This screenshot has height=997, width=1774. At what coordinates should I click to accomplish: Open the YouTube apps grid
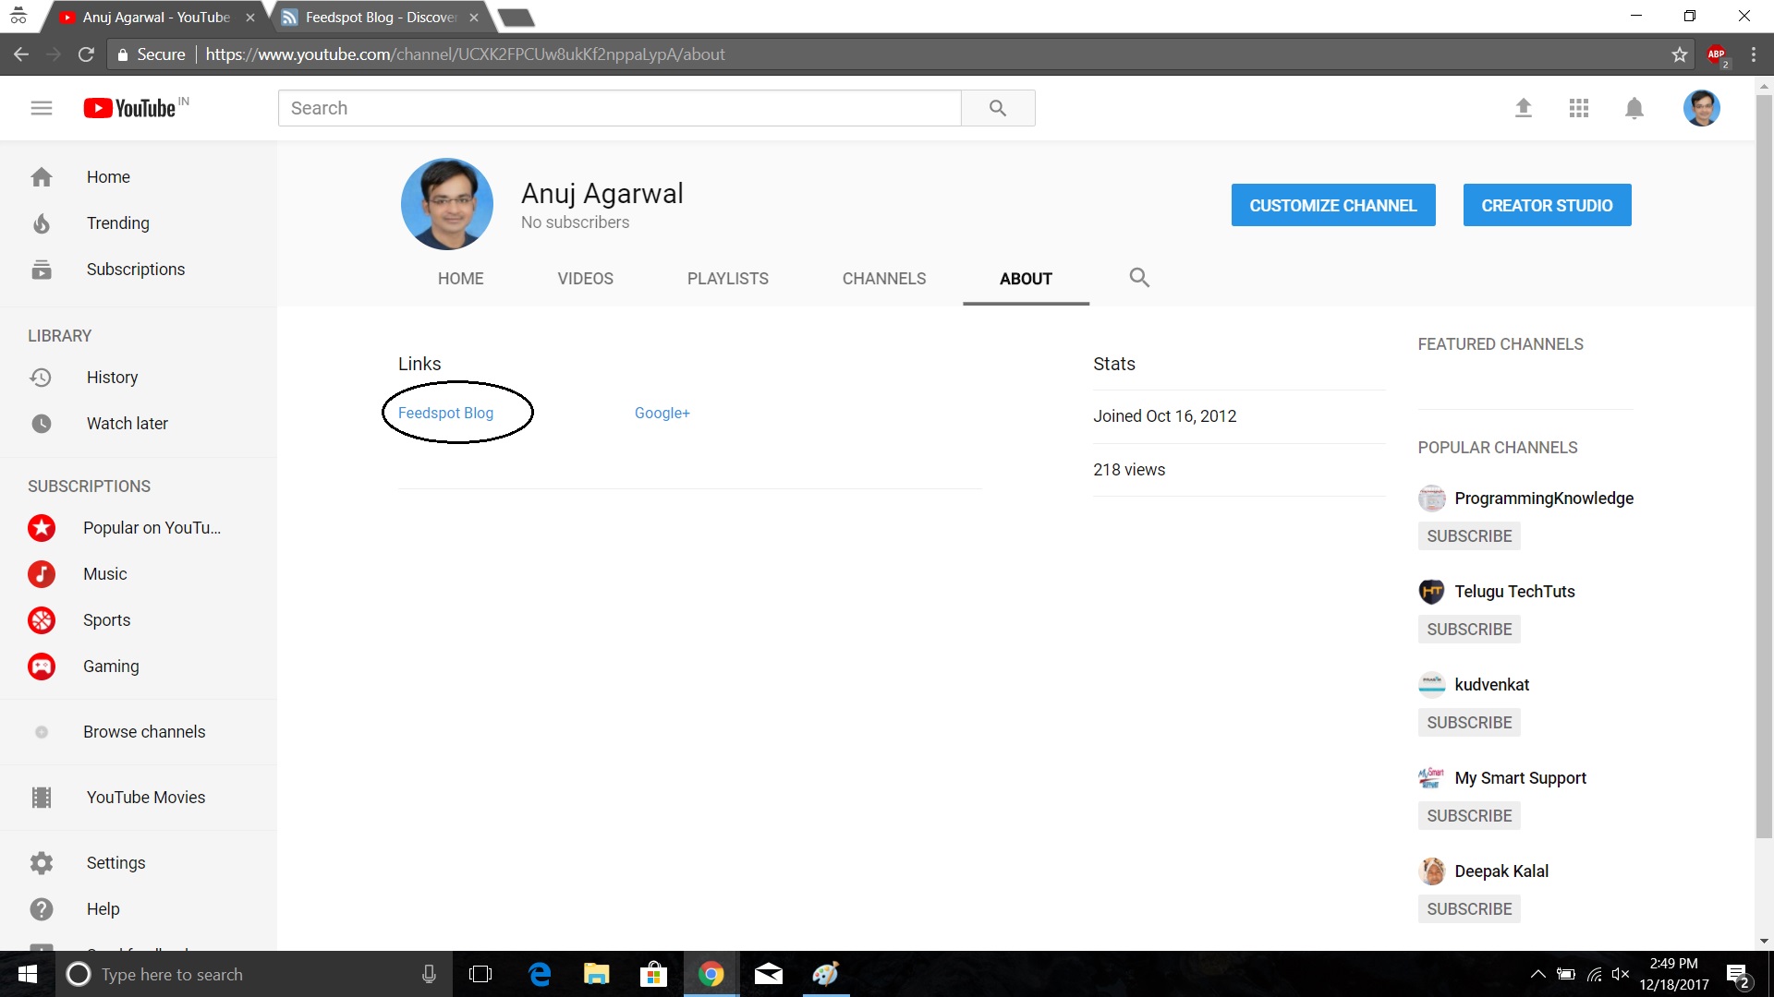1579,108
